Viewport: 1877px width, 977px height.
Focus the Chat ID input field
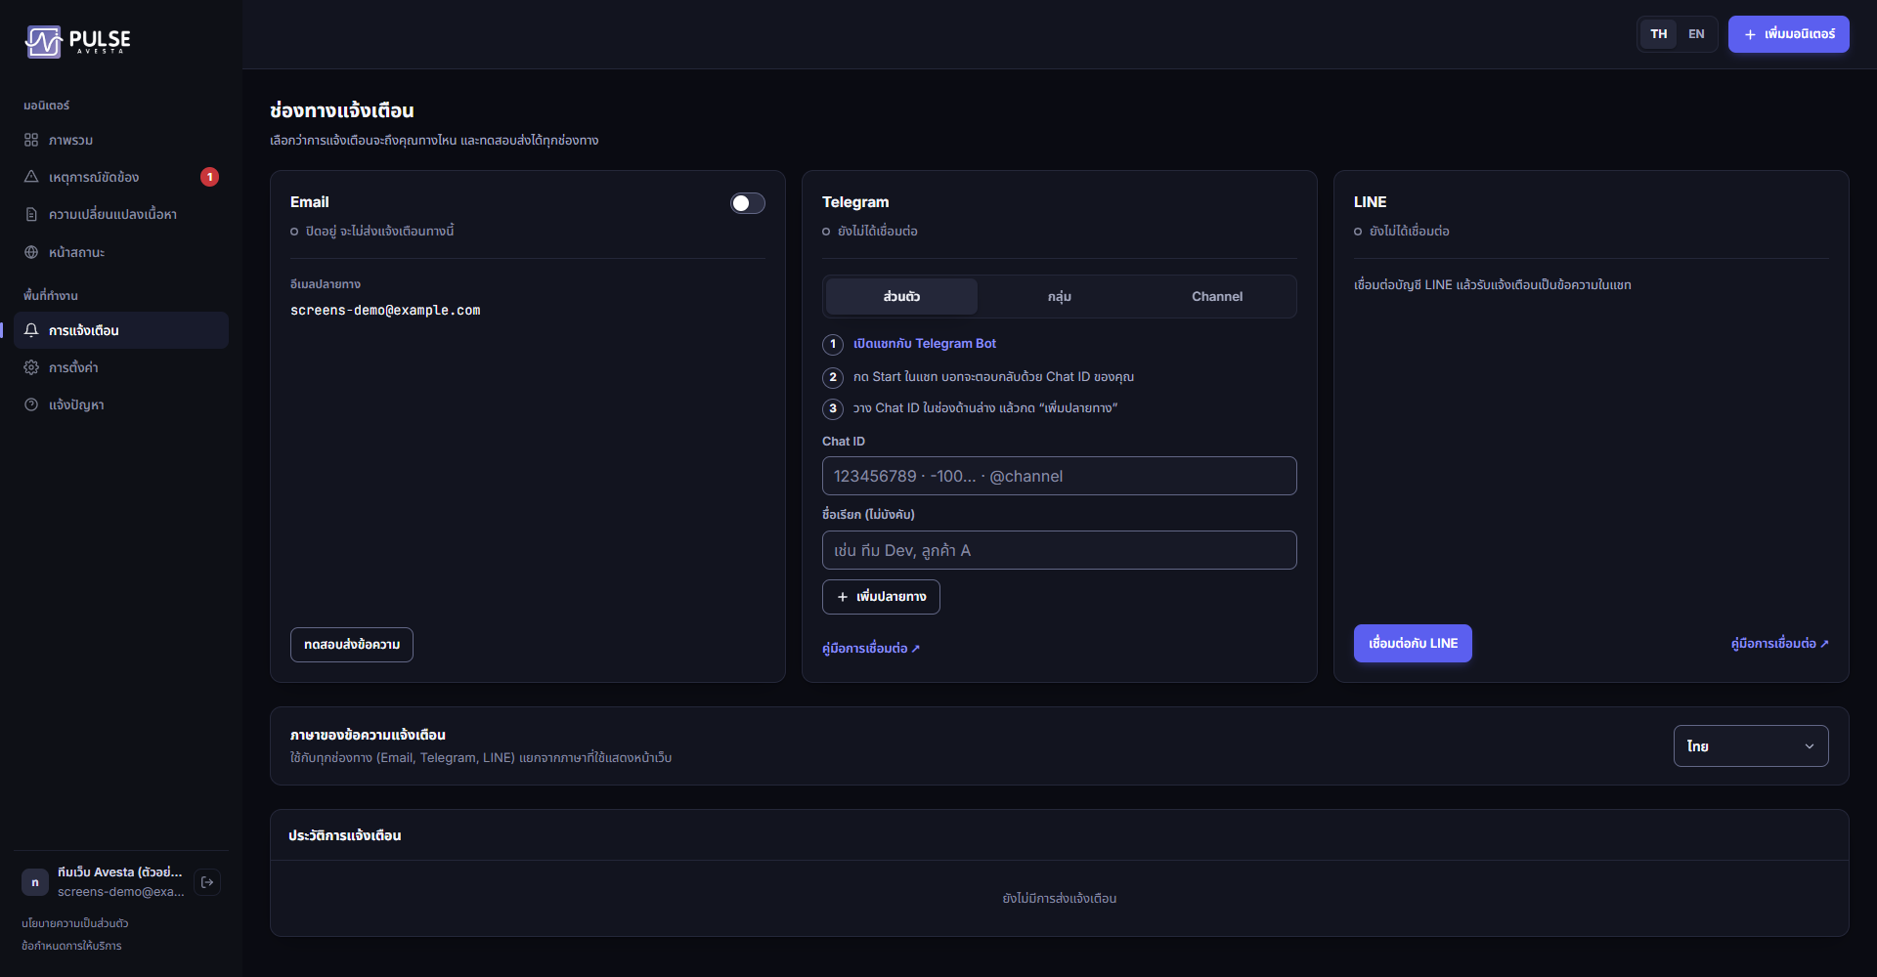(1060, 476)
